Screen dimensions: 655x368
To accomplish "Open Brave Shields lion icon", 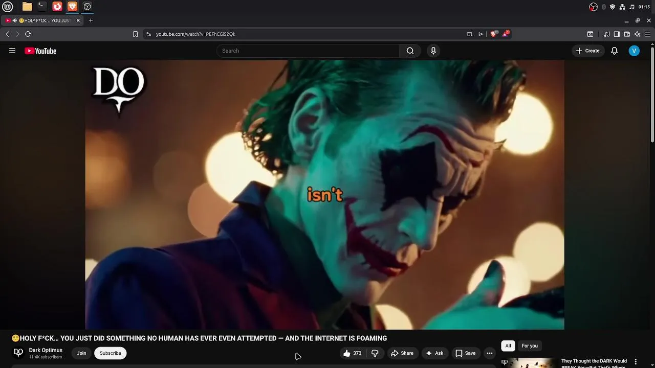I will [494, 34].
